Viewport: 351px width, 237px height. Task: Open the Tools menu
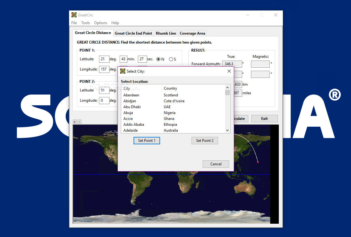point(85,23)
